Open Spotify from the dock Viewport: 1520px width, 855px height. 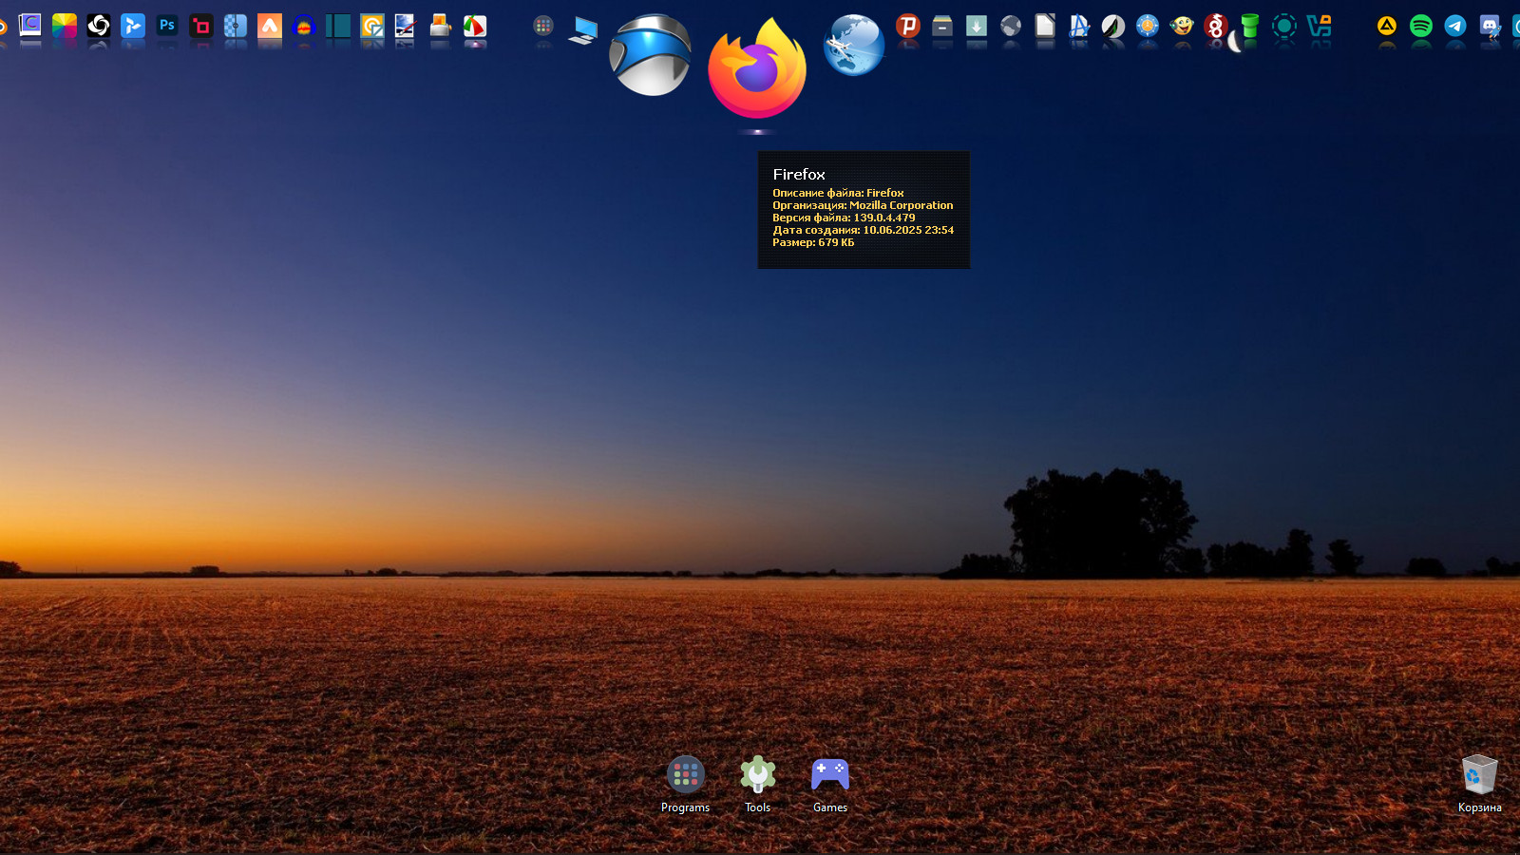[1421, 26]
